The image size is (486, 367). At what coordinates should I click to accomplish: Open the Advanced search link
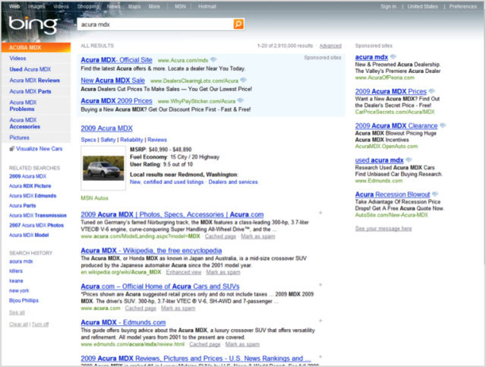pyautogui.click(x=330, y=46)
